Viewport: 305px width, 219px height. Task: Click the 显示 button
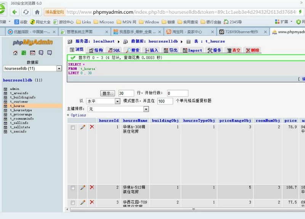pyautogui.click(x=108, y=93)
